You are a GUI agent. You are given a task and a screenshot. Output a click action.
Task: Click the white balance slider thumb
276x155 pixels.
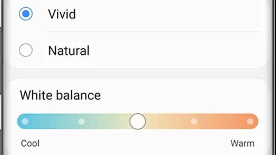[x=138, y=121]
